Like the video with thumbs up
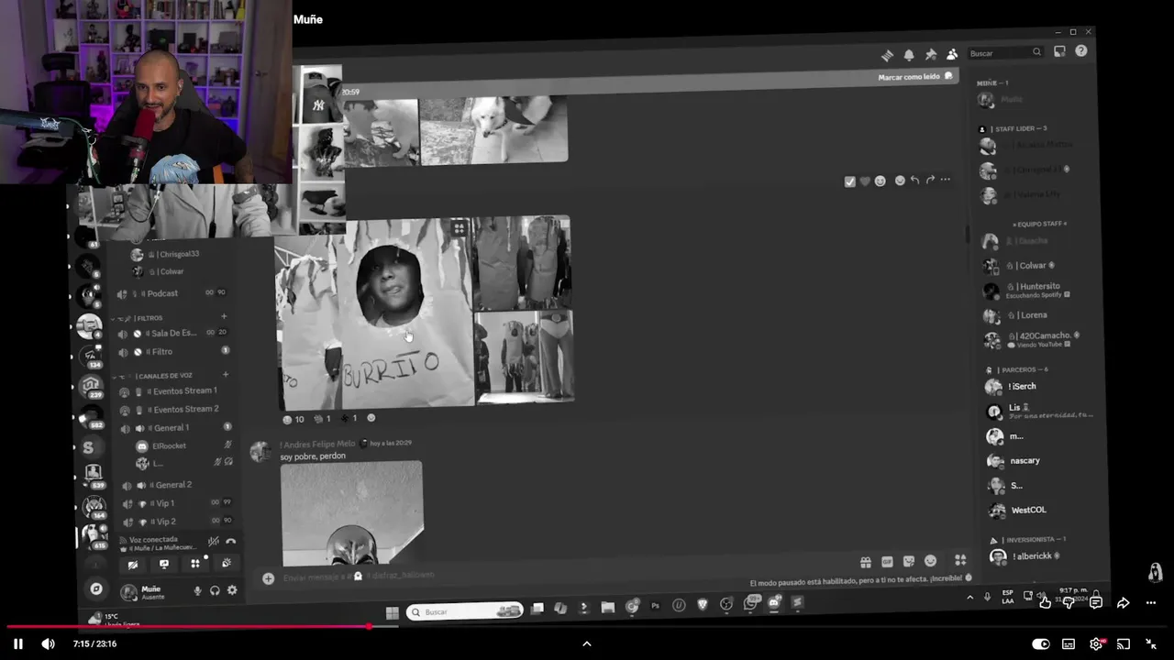The width and height of the screenshot is (1174, 660). tap(1045, 602)
